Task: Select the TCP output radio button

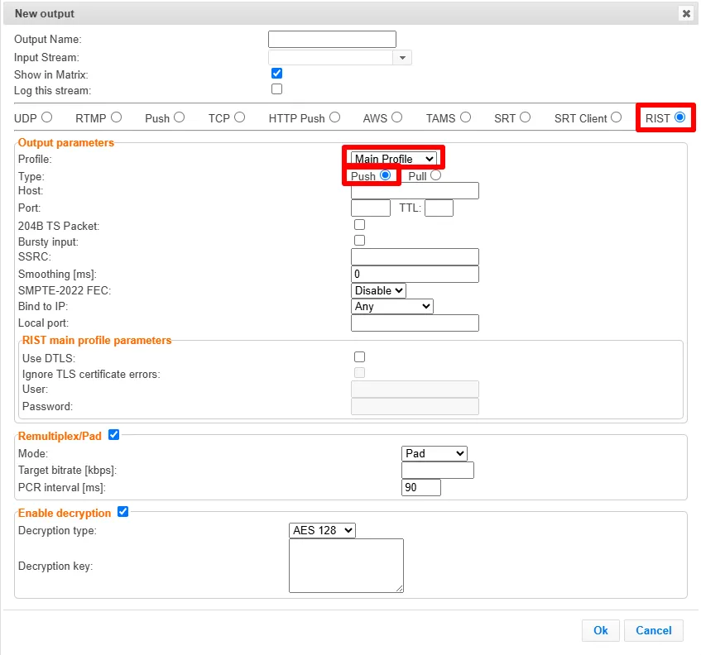Action: tap(240, 117)
